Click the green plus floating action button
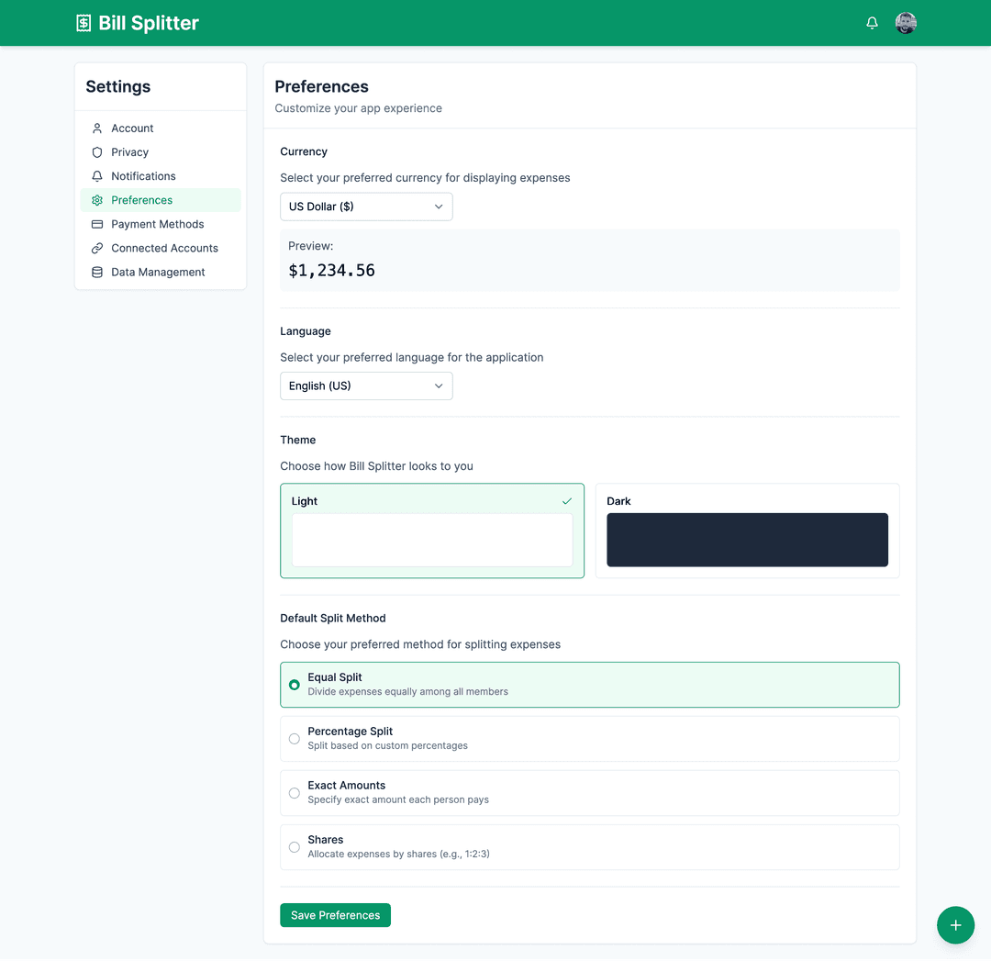 [x=955, y=925]
